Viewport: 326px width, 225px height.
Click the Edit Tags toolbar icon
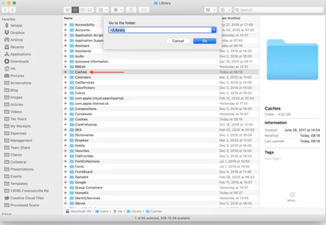coord(144,10)
